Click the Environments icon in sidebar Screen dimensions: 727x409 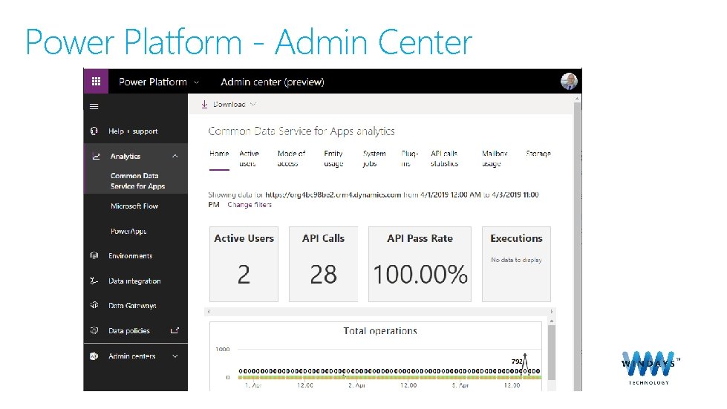click(94, 255)
